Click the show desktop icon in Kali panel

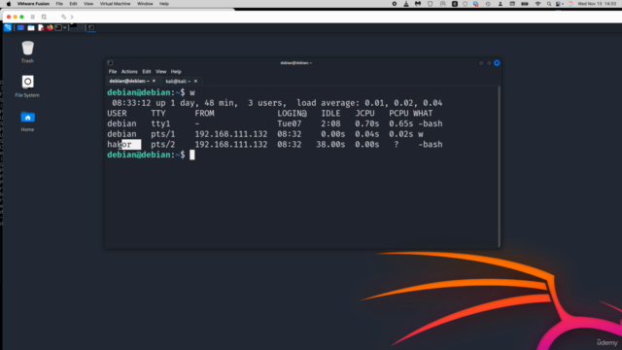click(x=20, y=28)
